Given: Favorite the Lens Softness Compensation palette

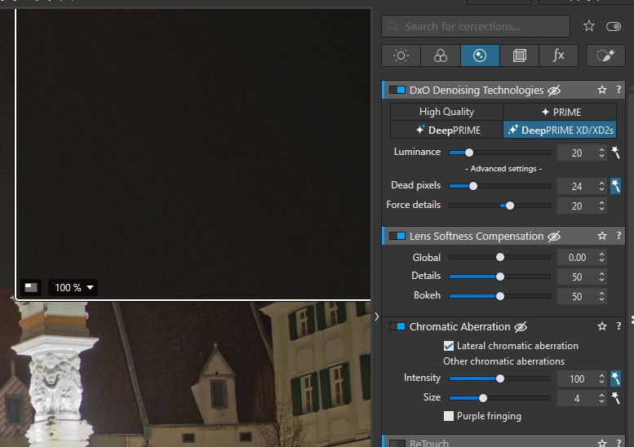Looking at the screenshot, I should (x=602, y=236).
